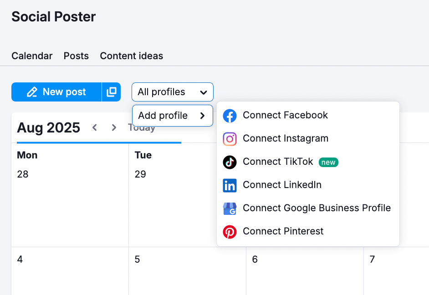Select the Facebook icon in the connect menu
This screenshot has height=295, width=429.
coord(230,115)
